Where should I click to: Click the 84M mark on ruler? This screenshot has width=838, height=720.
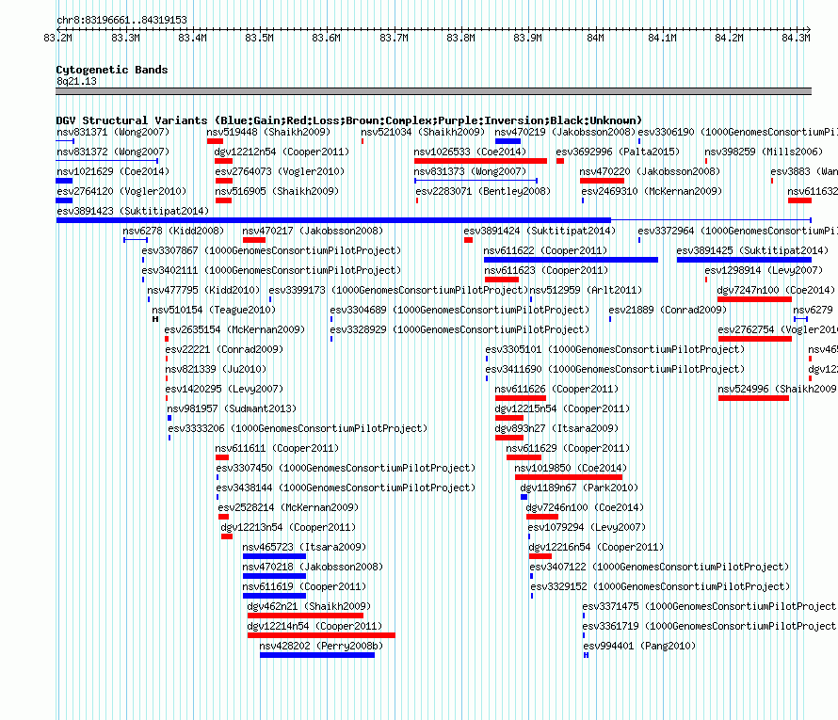(x=595, y=38)
